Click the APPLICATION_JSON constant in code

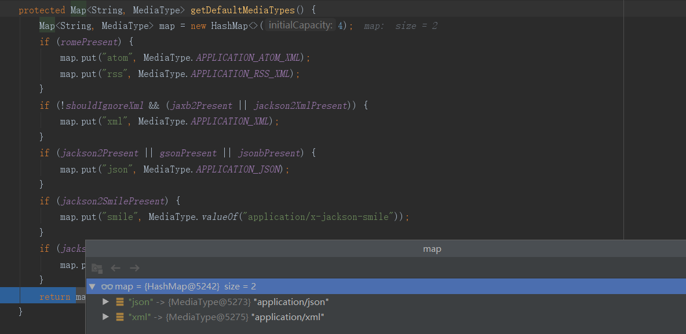238,169
